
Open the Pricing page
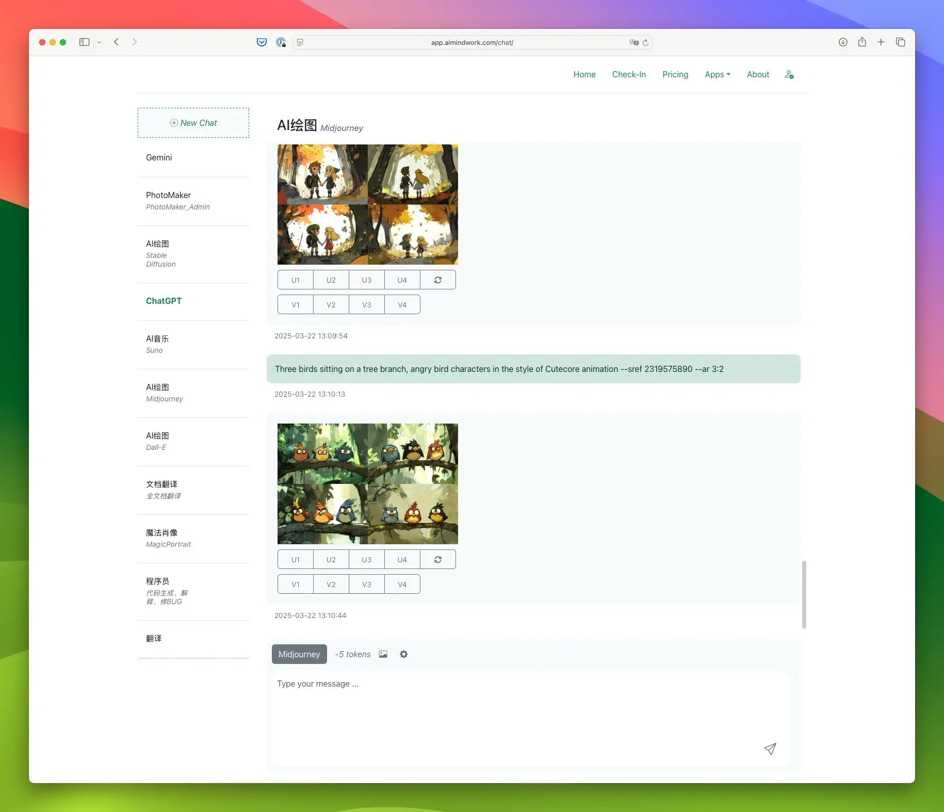click(675, 74)
